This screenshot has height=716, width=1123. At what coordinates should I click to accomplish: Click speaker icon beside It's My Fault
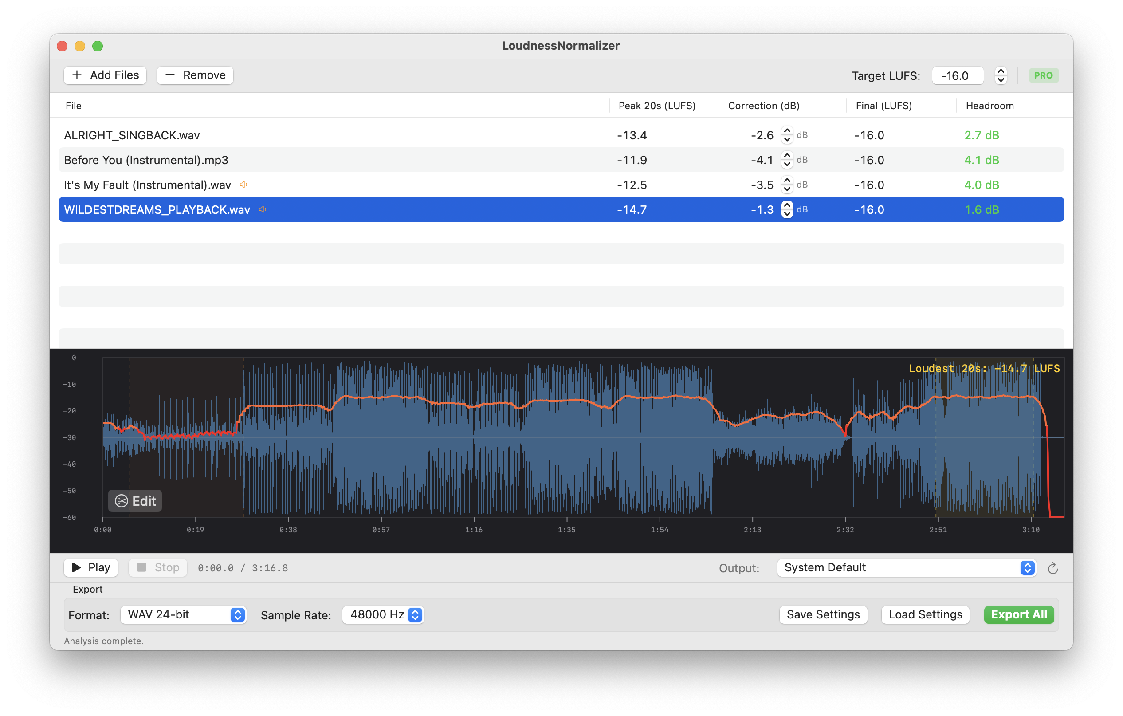coord(243,185)
